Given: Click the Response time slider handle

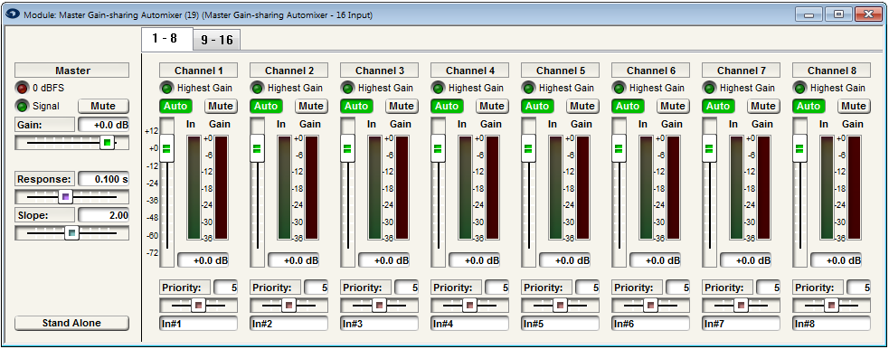Looking at the screenshot, I should (66, 196).
